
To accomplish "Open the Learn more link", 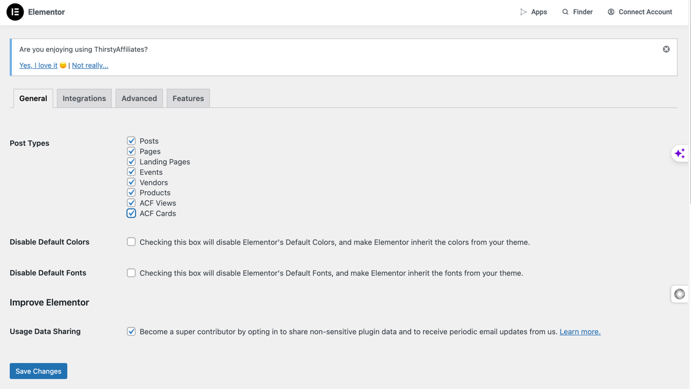I will [x=580, y=331].
